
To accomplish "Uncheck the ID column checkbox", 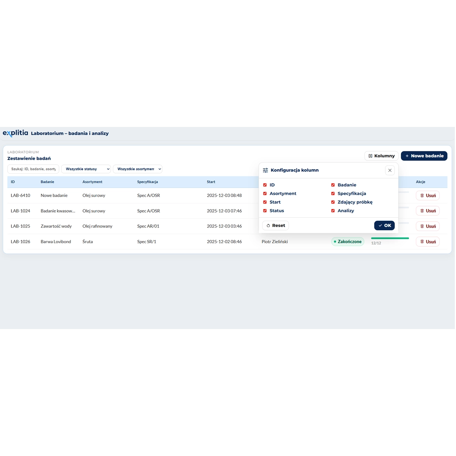I will click(x=265, y=185).
